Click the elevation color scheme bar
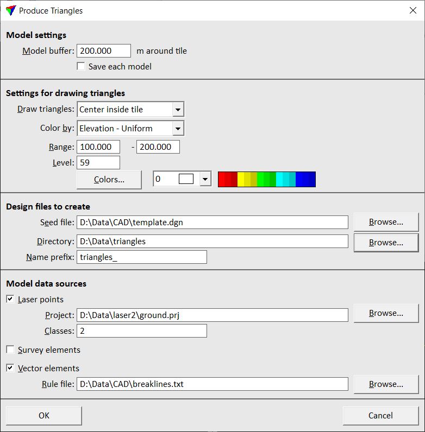 click(x=266, y=180)
